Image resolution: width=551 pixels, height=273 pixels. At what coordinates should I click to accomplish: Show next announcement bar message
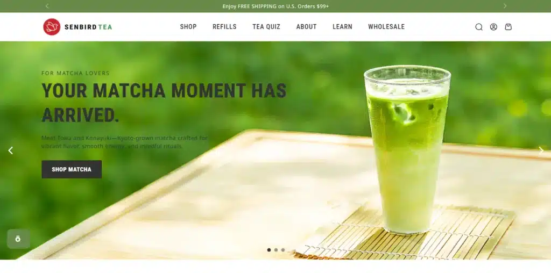(x=505, y=6)
